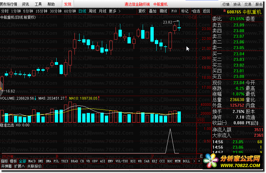Switch indicator to FSL
This screenshot has height=173, width=266.
tap(56, 161)
